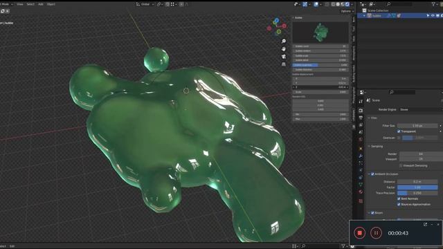The image size is (443, 249).
Task: Open the viewport Options dropdown
Action: coord(347,11)
